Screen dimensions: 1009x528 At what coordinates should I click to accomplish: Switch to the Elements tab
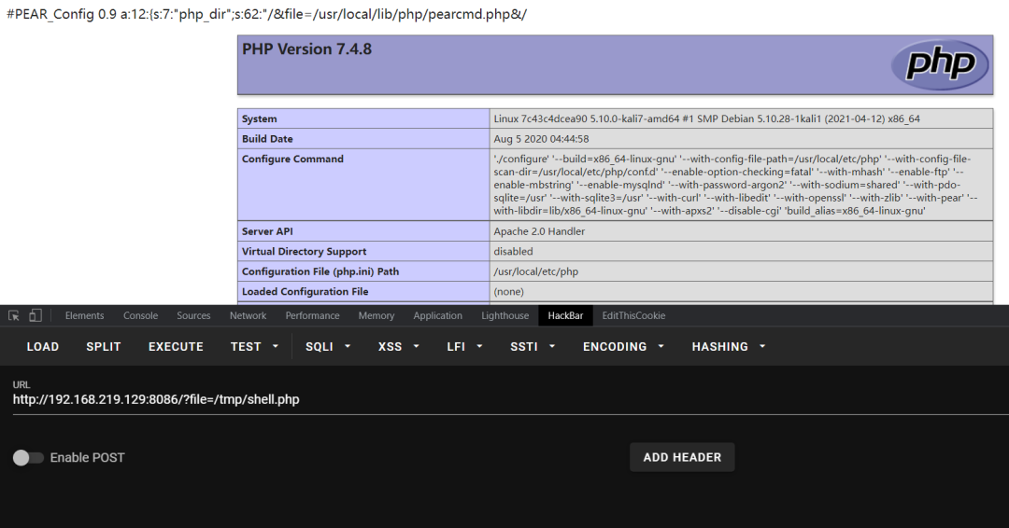tap(84, 315)
